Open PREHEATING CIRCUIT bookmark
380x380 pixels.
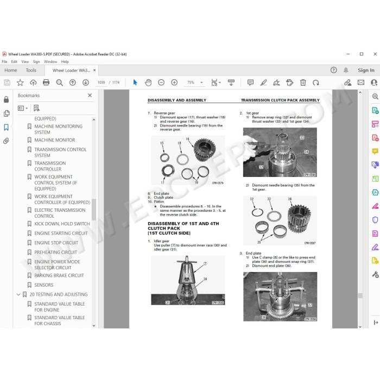pyautogui.click(x=55, y=252)
